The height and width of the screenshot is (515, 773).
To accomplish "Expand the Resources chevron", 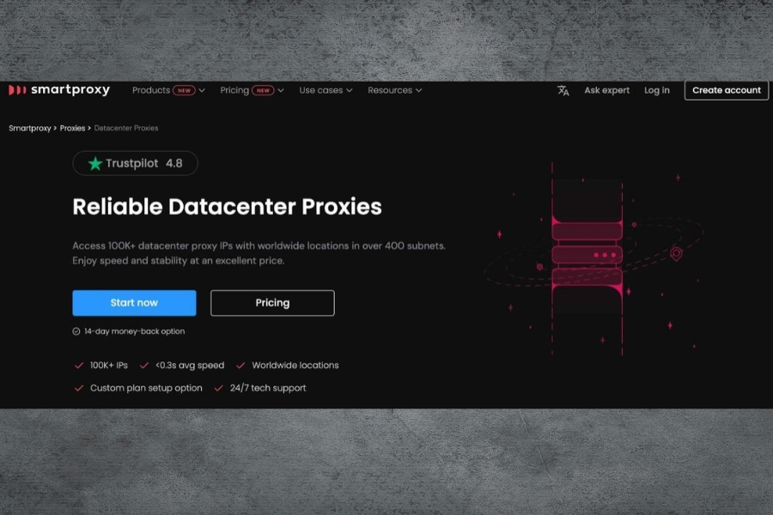I will (x=418, y=91).
